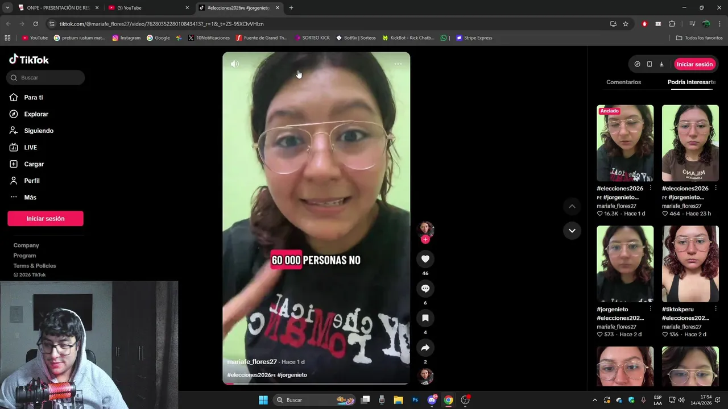Show hidden system tray icons
This screenshot has height=409, width=728.
(595, 400)
